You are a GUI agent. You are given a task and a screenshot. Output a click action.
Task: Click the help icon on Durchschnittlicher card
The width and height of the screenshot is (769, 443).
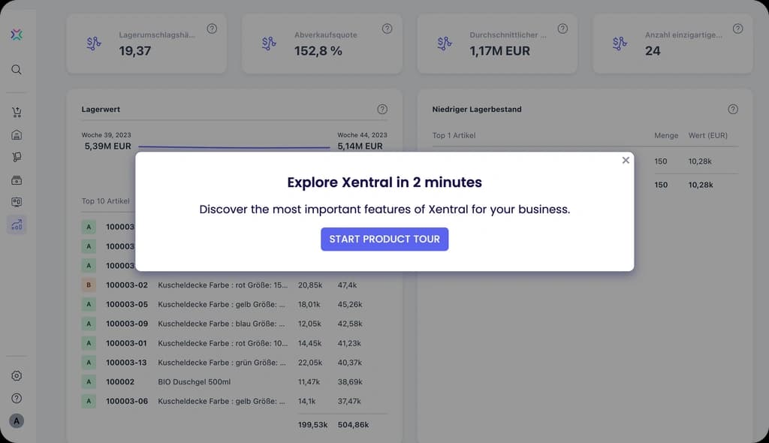[562, 29]
